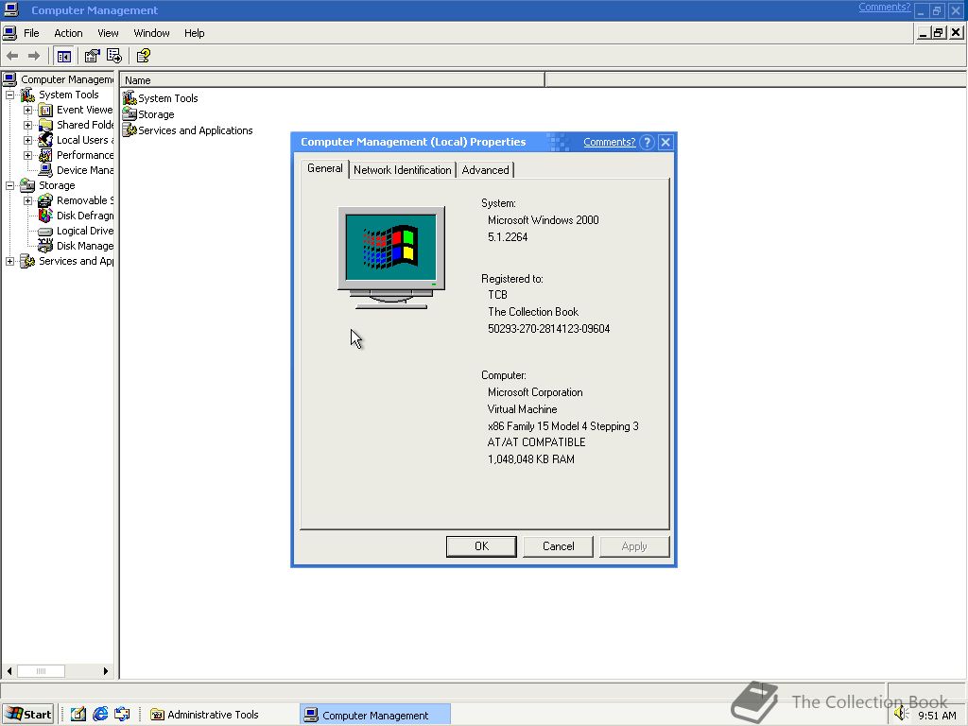The height and width of the screenshot is (726, 968).
Task: Click the volume speaker tray icon
Action: pyautogui.click(x=901, y=715)
